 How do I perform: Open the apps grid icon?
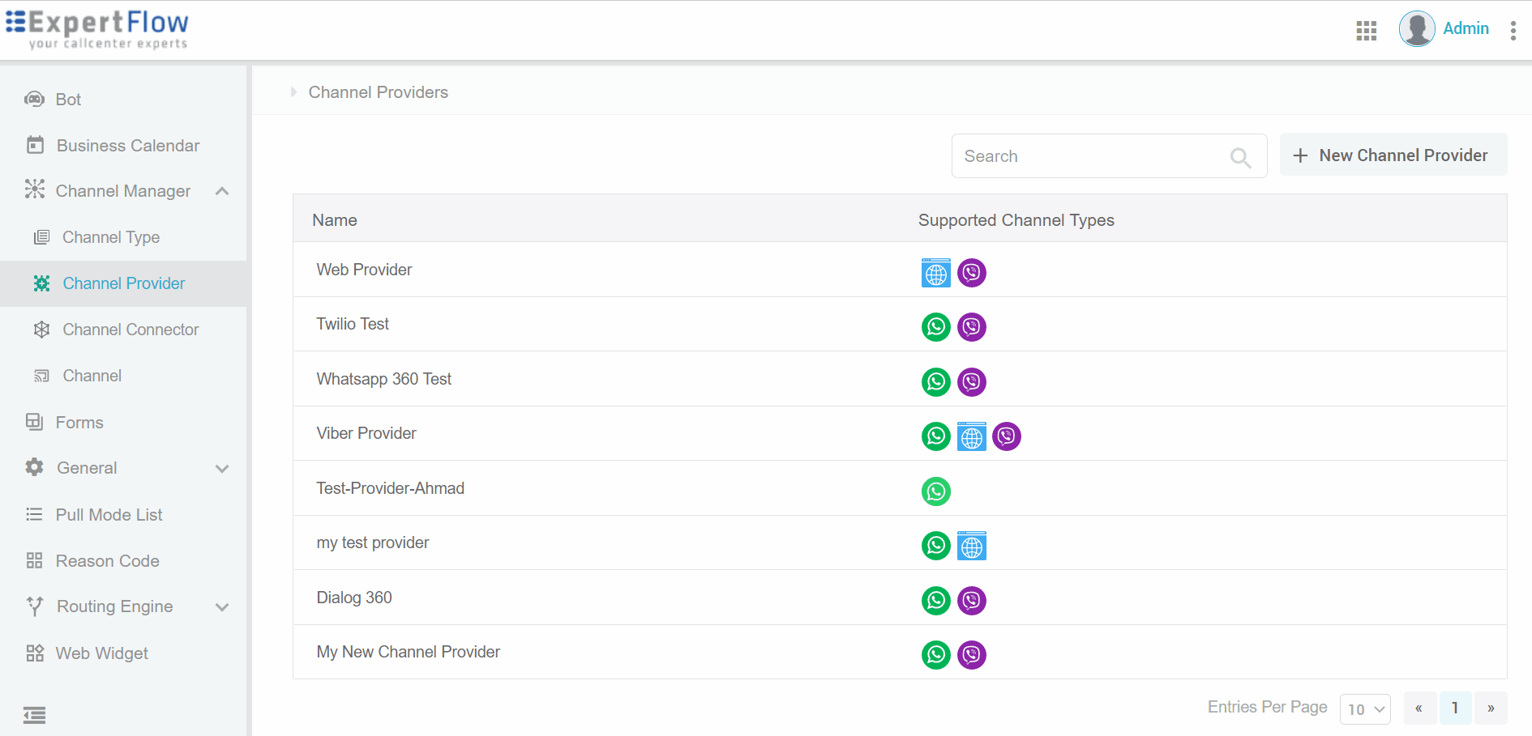[1366, 31]
